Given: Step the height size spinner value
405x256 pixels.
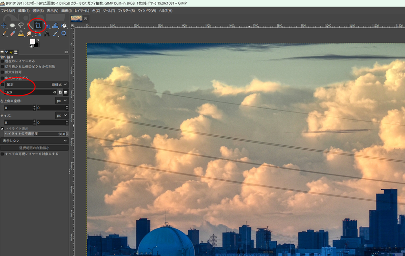Looking at the screenshot, I should 67,123.
